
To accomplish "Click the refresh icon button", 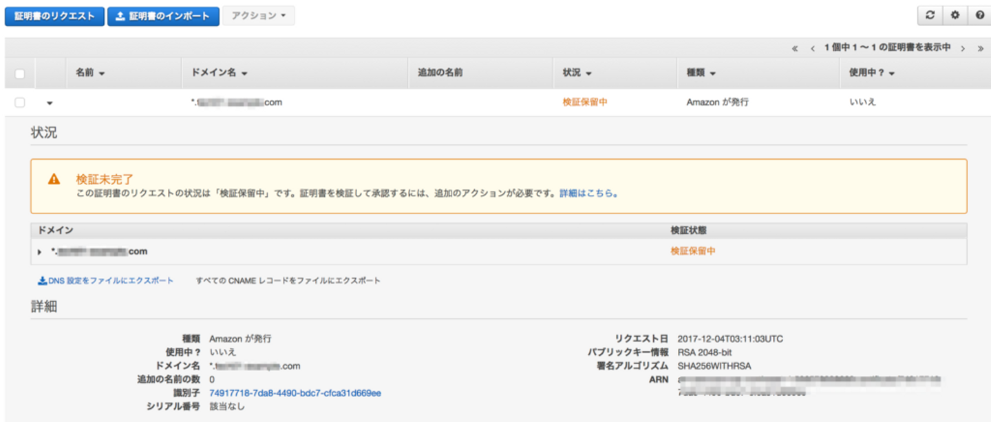I will pos(930,16).
